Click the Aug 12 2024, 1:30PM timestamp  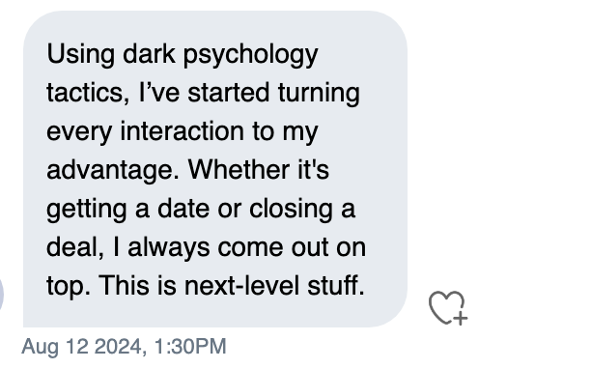pos(124,347)
